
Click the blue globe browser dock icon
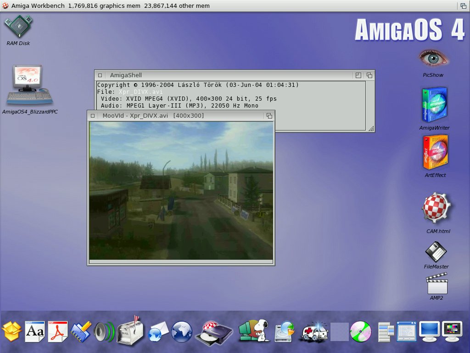click(181, 332)
